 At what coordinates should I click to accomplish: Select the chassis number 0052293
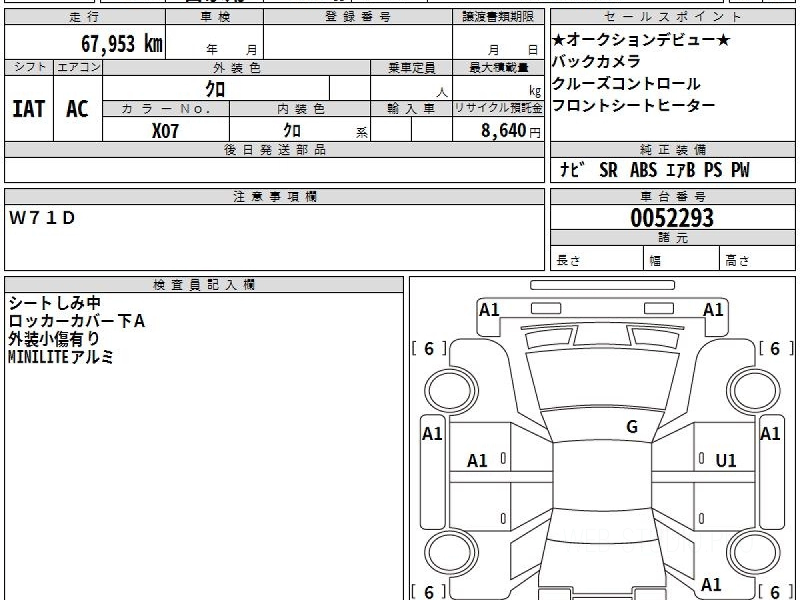coord(672,217)
